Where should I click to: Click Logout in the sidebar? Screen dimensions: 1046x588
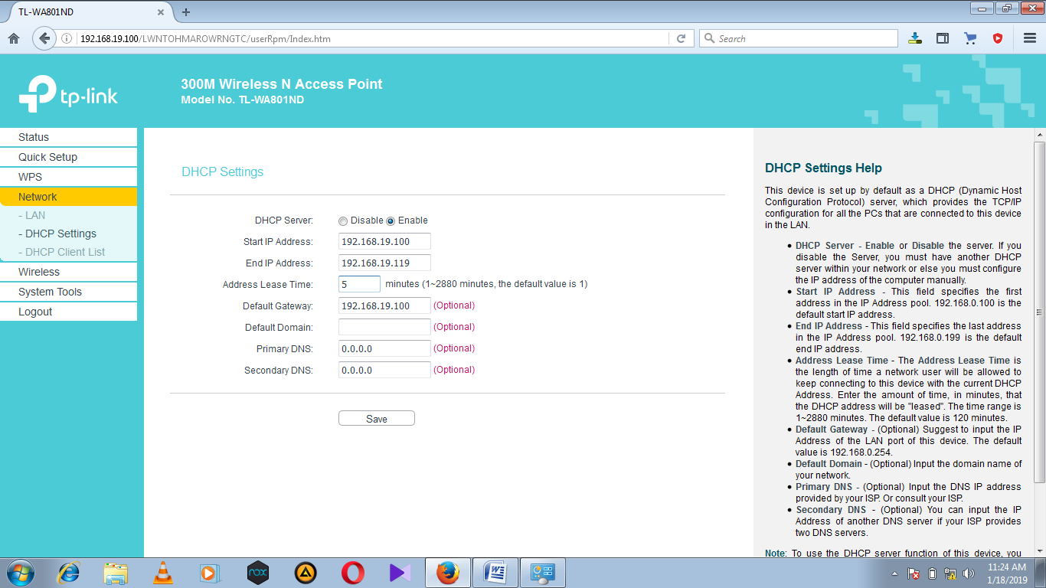pyautogui.click(x=69, y=312)
